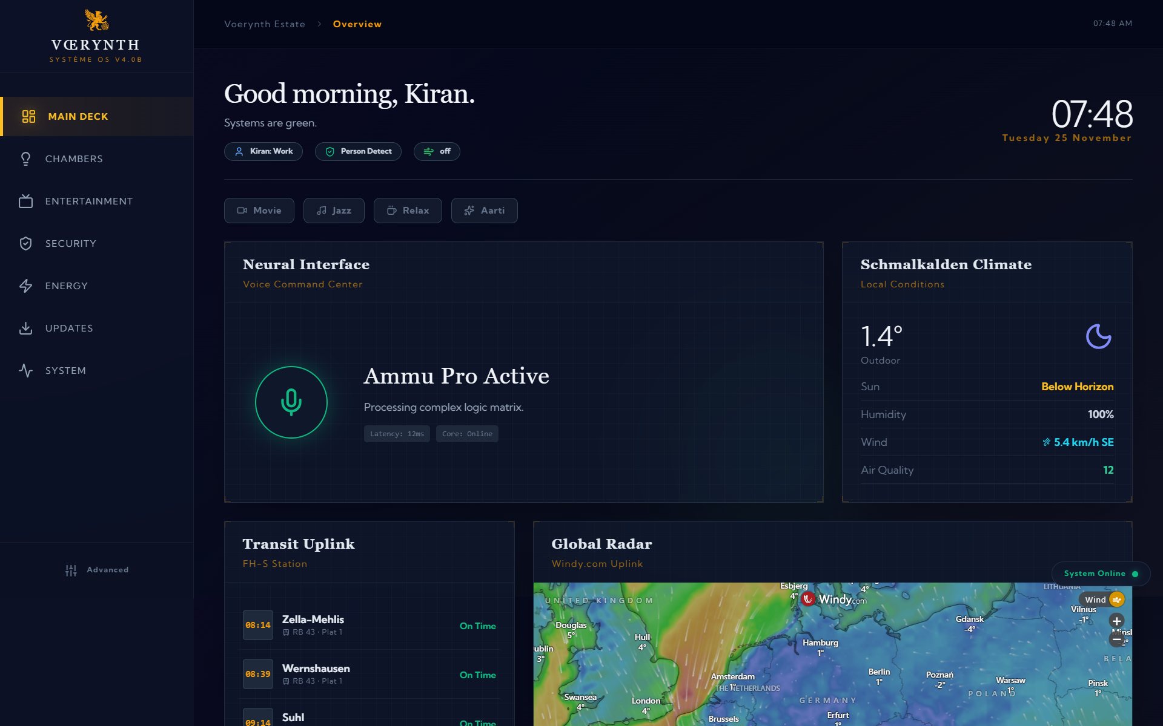Click the music note icon on Jazz
This screenshot has height=726, width=1163.
[x=322, y=211]
